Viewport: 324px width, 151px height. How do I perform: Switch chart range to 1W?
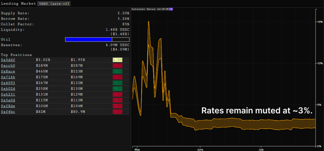tap(163, 9)
